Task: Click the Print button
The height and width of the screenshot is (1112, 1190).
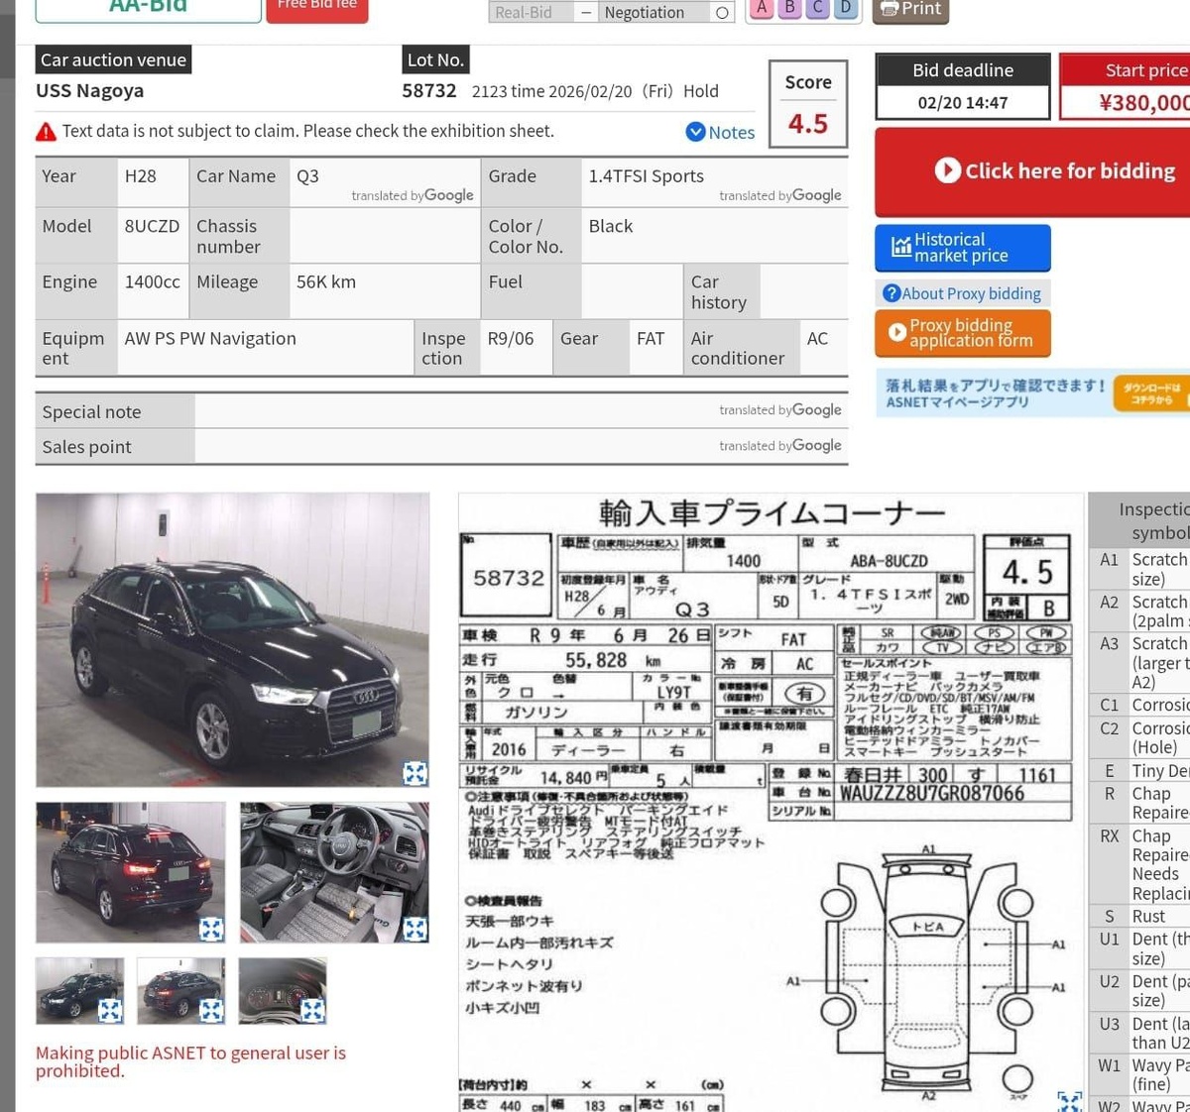Action: click(x=910, y=10)
